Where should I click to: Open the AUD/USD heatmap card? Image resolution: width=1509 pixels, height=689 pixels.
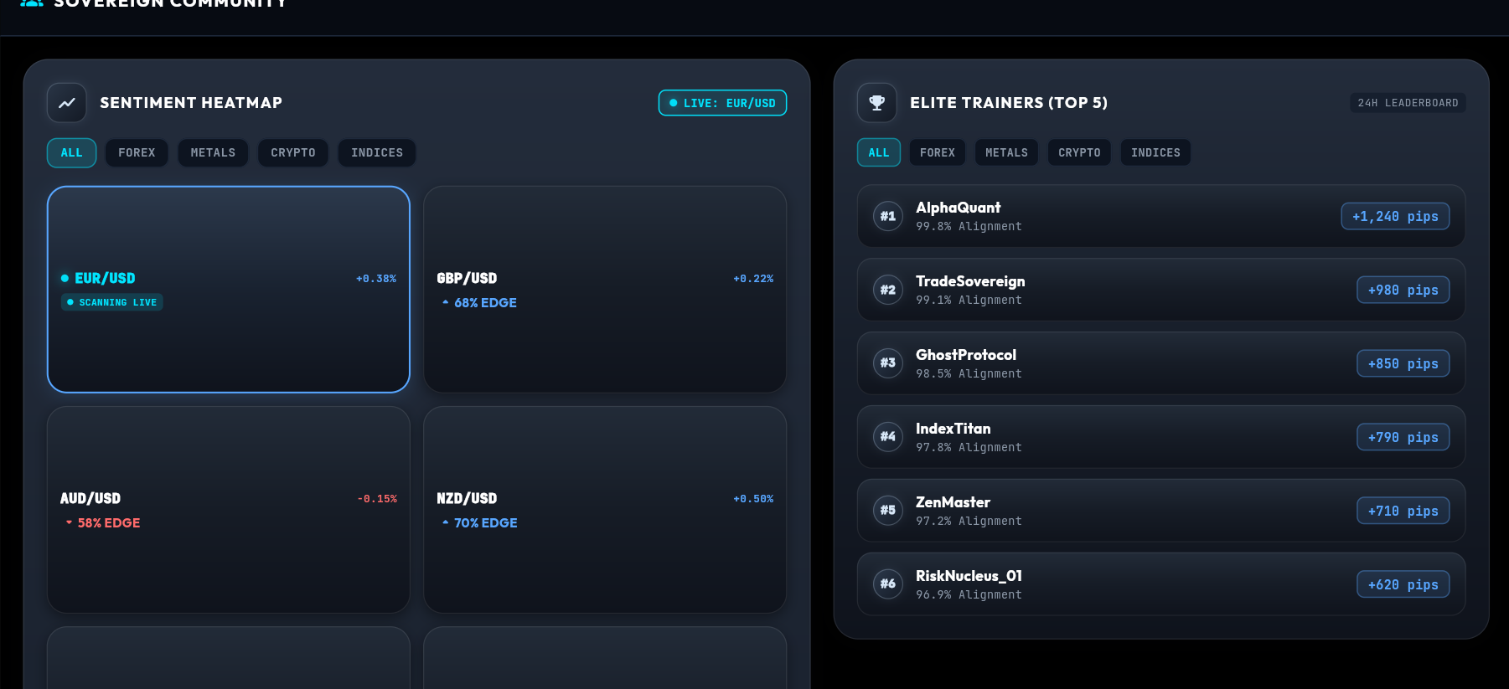click(x=229, y=510)
